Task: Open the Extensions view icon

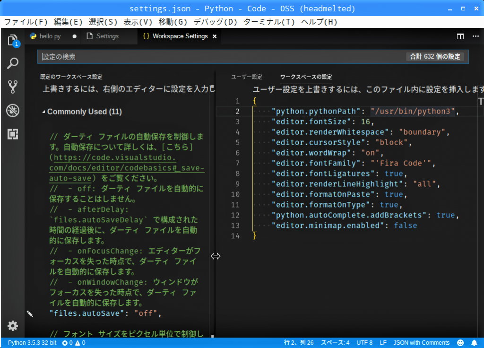Action: click(x=13, y=134)
